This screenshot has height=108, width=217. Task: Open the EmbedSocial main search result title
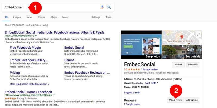point(55,32)
